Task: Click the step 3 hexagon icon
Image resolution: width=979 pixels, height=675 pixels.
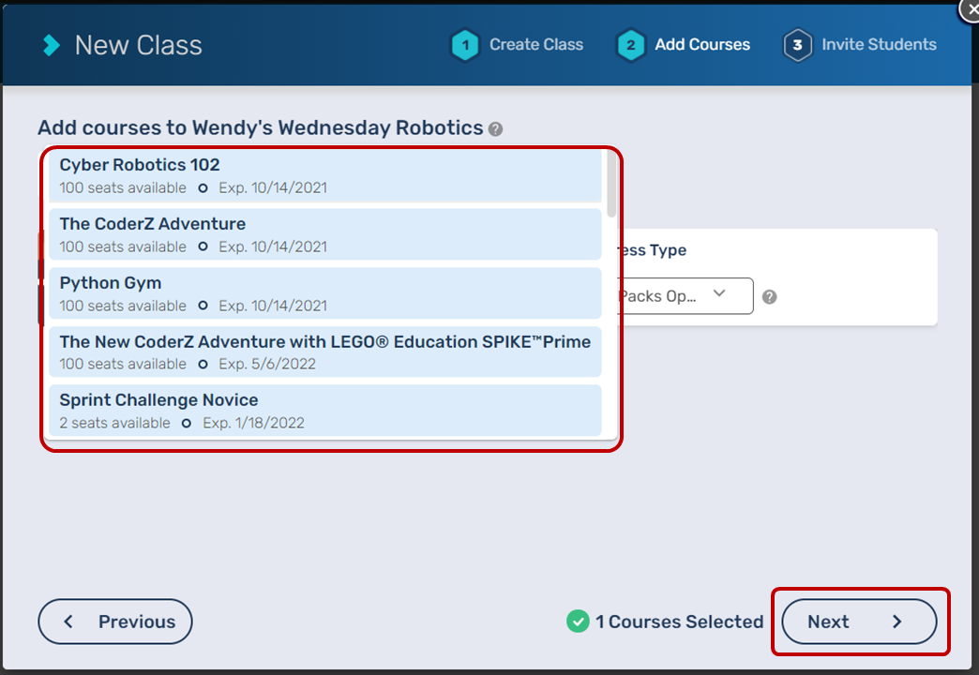Action: click(797, 45)
